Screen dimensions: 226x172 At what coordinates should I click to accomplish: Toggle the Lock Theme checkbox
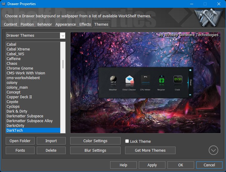click(127, 141)
